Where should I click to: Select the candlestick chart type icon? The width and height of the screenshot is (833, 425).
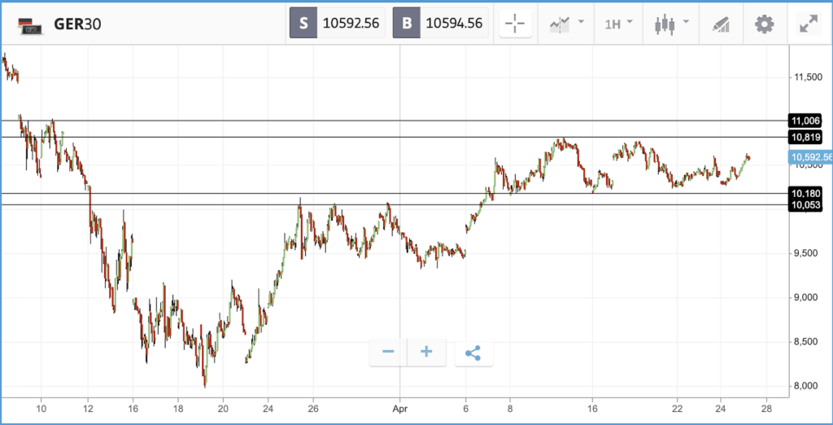pos(665,24)
